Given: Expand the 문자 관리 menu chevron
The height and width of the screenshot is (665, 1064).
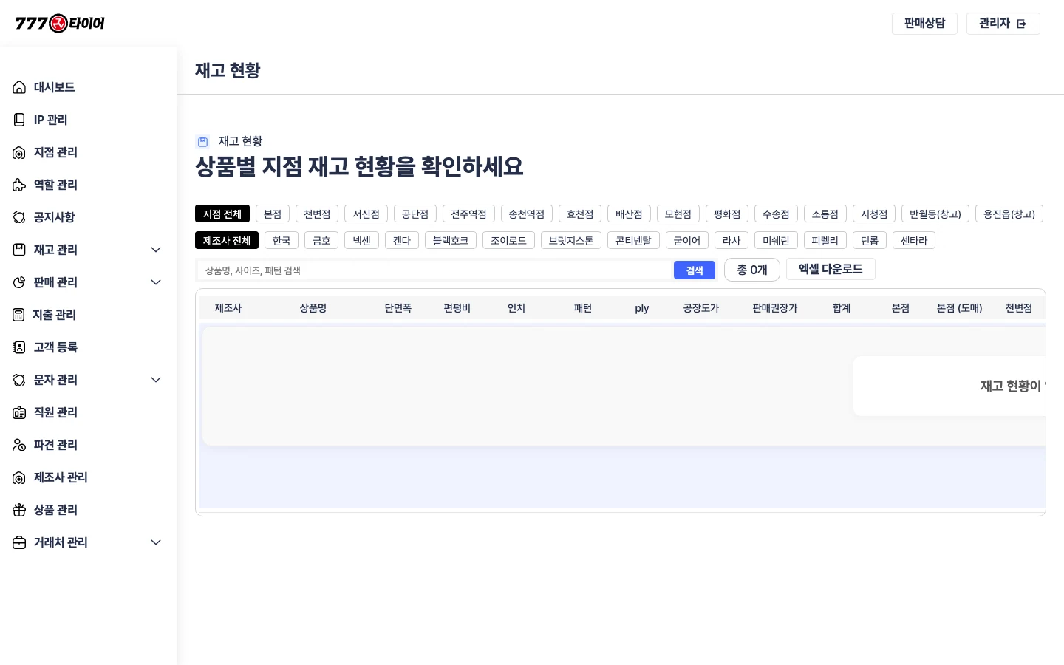Looking at the screenshot, I should coord(156,380).
